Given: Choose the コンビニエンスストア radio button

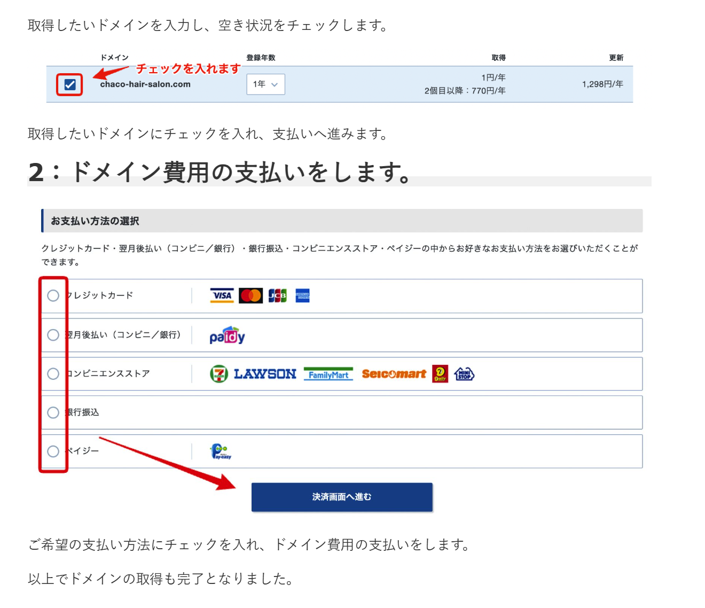Looking at the screenshot, I should pyautogui.click(x=53, y=374).
